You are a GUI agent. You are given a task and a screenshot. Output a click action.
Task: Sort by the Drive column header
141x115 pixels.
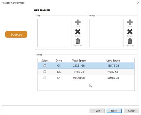coord(59,61)
